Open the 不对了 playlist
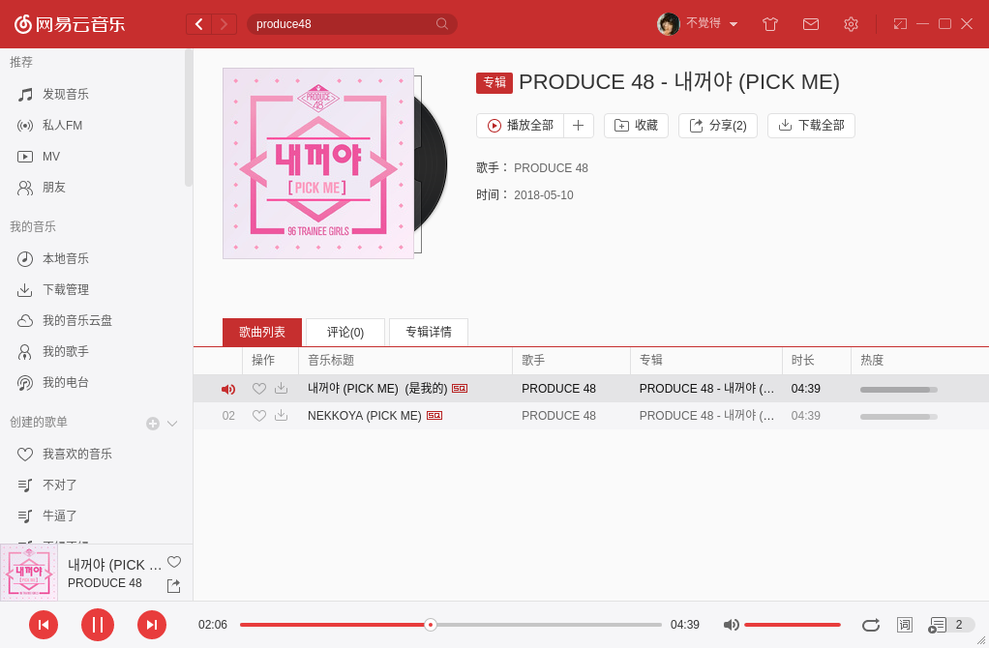Image resolution: width=989 pixels, height=648 pixels. point(48,485)
